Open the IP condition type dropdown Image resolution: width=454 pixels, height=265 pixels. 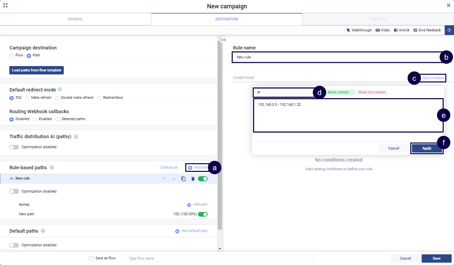[x=284, y=92]
